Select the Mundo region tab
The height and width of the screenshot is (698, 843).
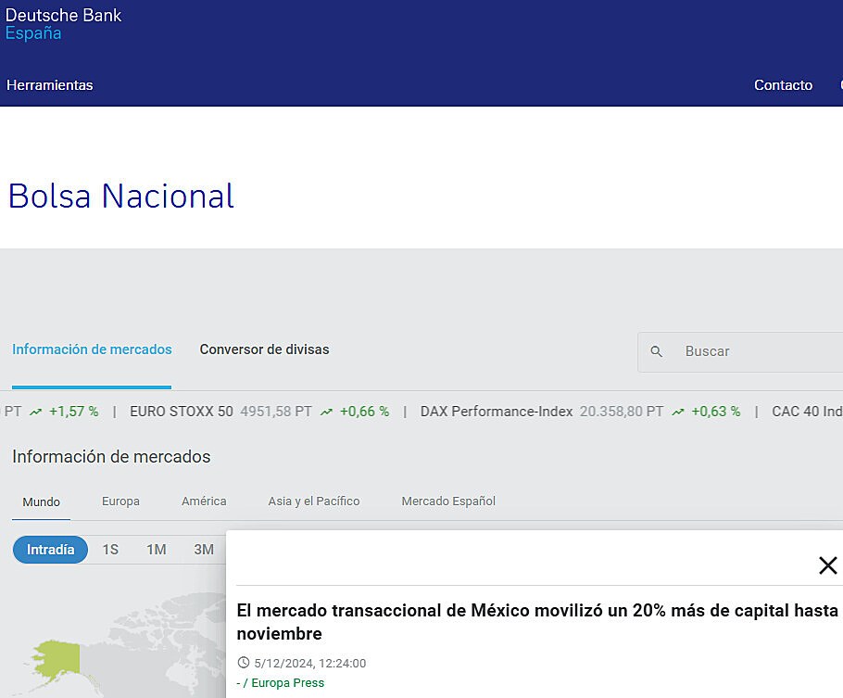[x=41, y=501]
